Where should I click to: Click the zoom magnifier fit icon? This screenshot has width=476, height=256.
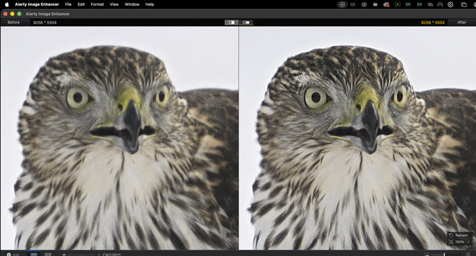[x=451, y=242]
